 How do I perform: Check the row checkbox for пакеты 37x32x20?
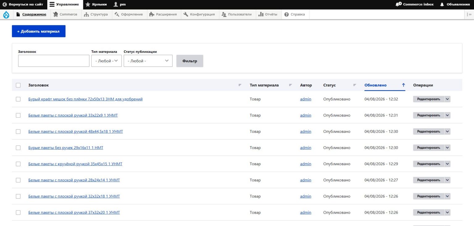tap(18, 212)
